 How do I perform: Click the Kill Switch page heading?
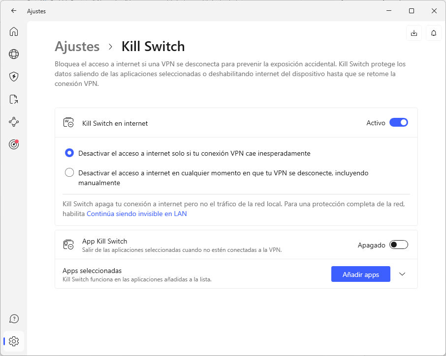click(x=153, y=47)
